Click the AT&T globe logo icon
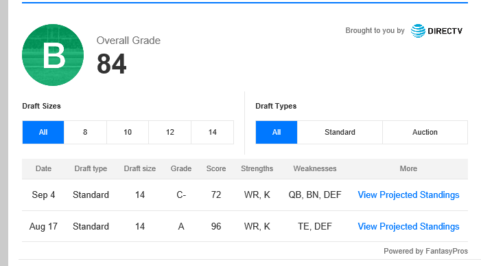This screenshot has height=266, width=481. tap(418, 31)
